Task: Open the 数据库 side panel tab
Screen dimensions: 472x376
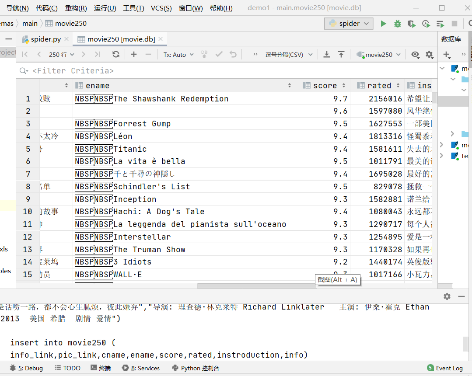Action: [451, 39]
